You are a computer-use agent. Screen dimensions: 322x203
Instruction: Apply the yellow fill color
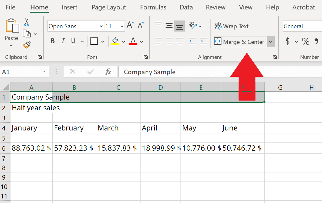(x=115, y=41)
